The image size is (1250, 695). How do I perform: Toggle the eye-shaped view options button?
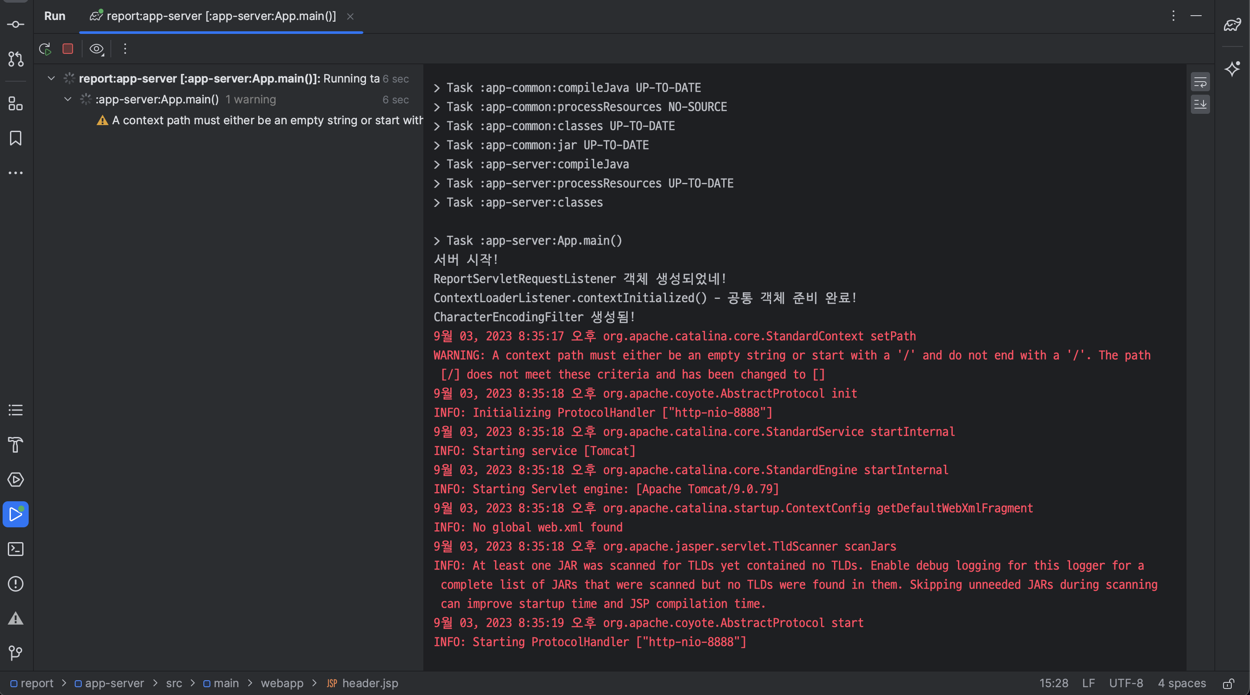tap(96, 49)
